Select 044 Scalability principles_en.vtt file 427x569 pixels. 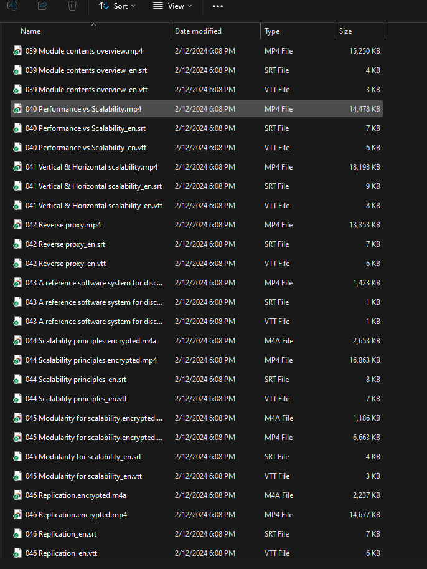coord(76,399)
